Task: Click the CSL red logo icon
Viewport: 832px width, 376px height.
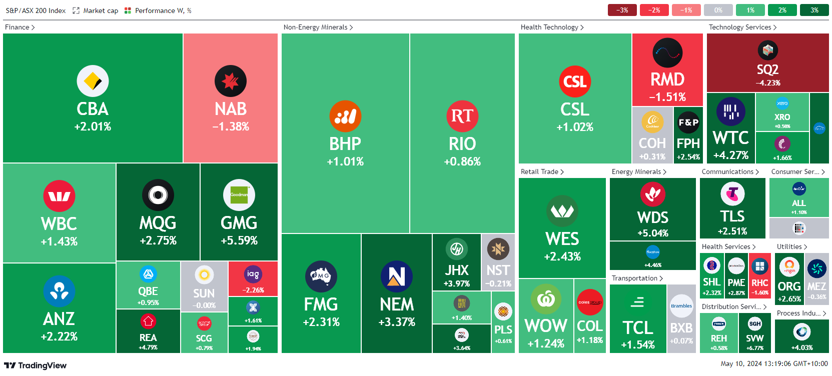Action: [575, 81]
